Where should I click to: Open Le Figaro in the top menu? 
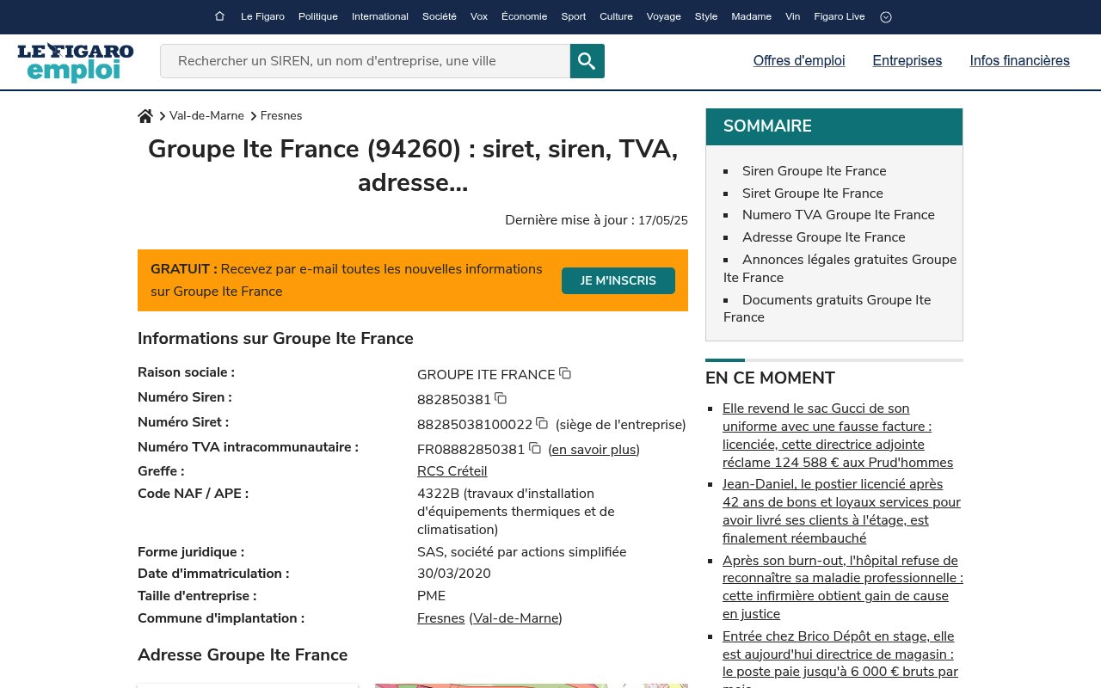262,16
